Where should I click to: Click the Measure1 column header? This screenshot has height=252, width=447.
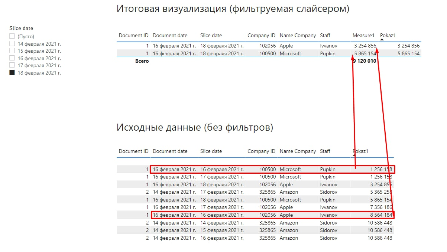363,36
